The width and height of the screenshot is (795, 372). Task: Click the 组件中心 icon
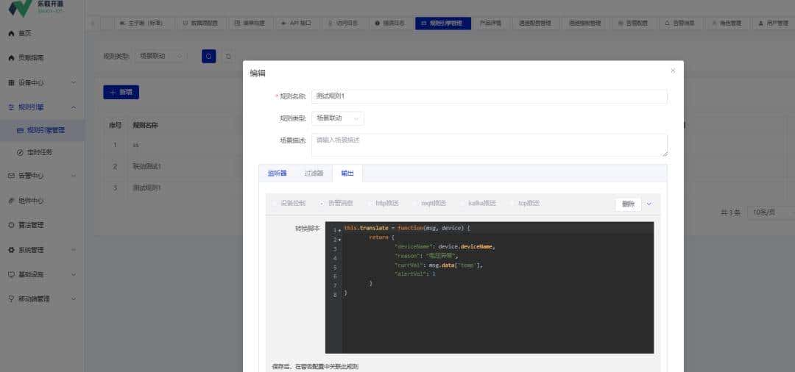pos(11,201)
